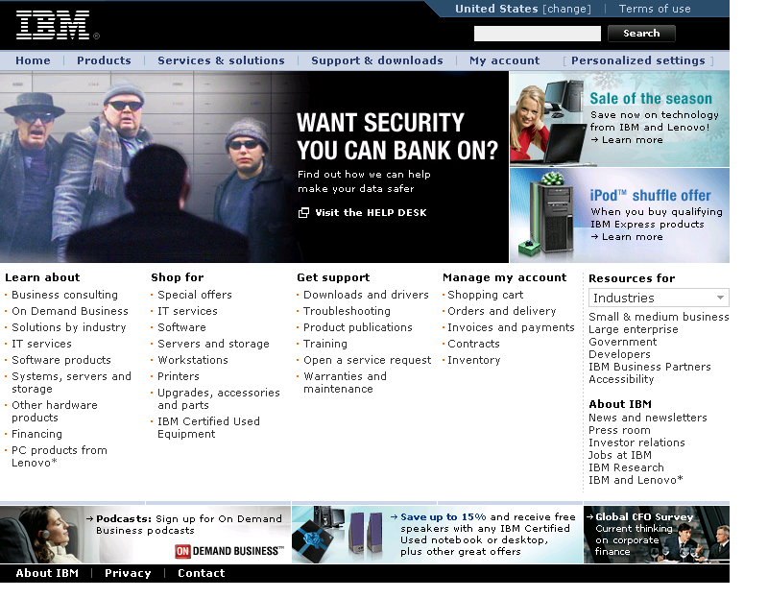Click the ON Demand Business logo
768x598 pixels.
229,551
